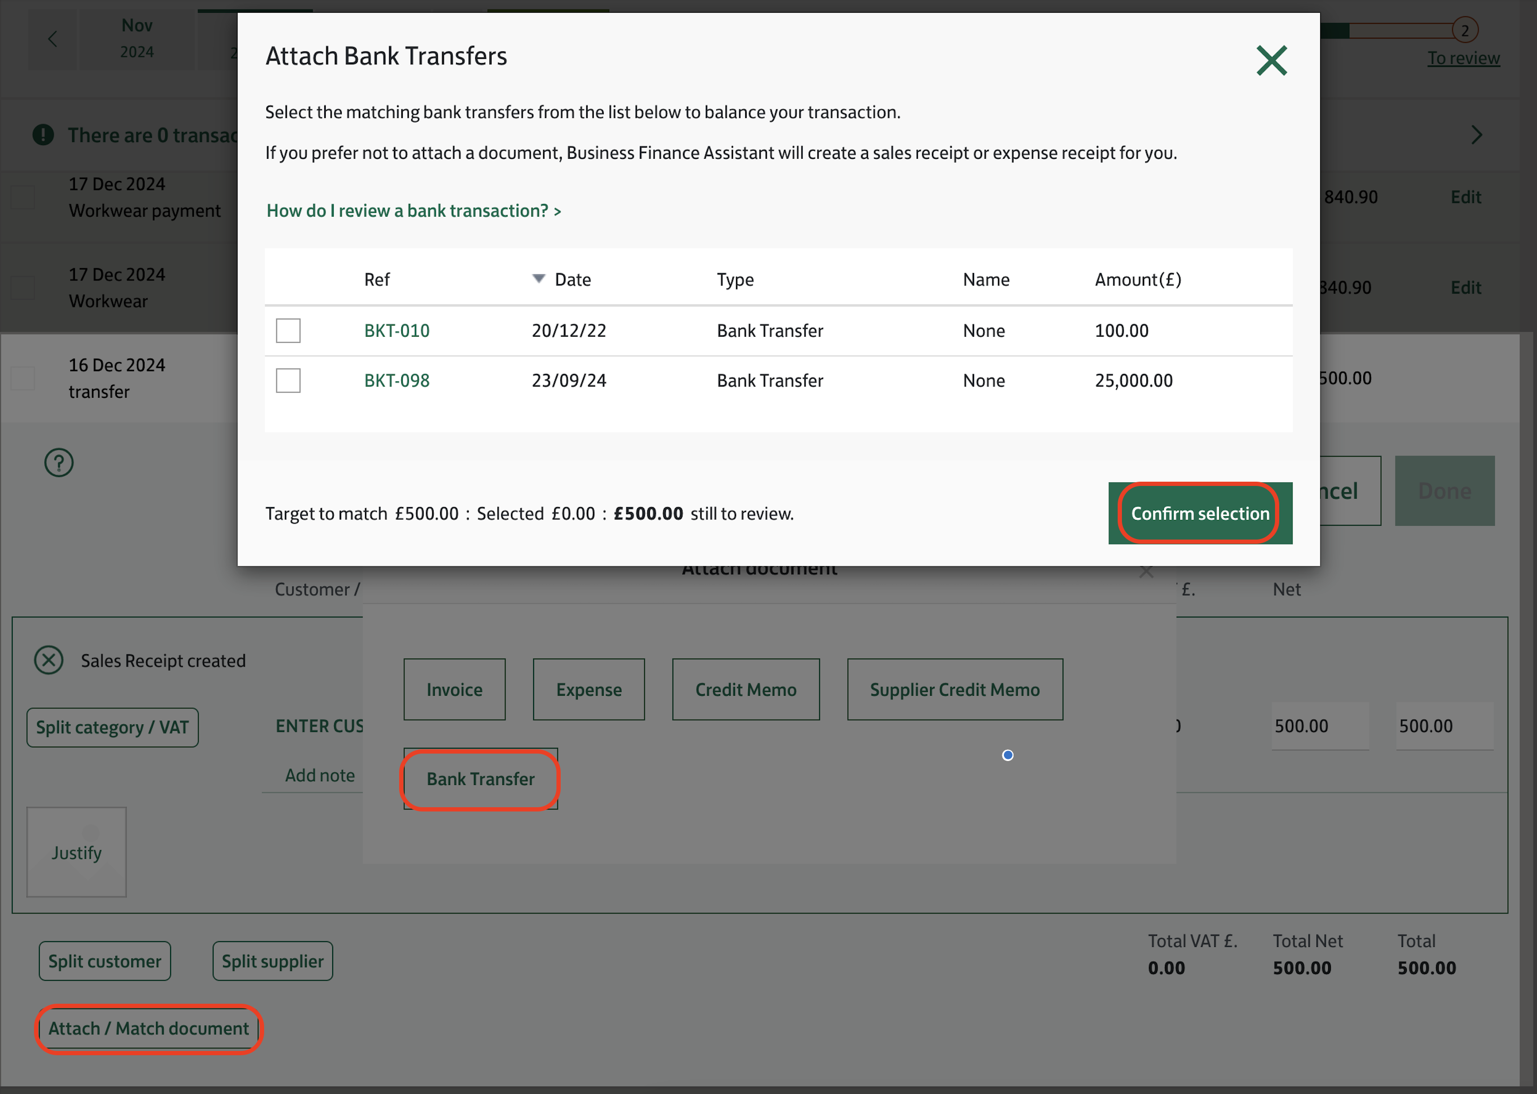This screenshot has width=1537, height=1094.
Task: Open the BKT-010 reference link
Action: pos(396,331)
